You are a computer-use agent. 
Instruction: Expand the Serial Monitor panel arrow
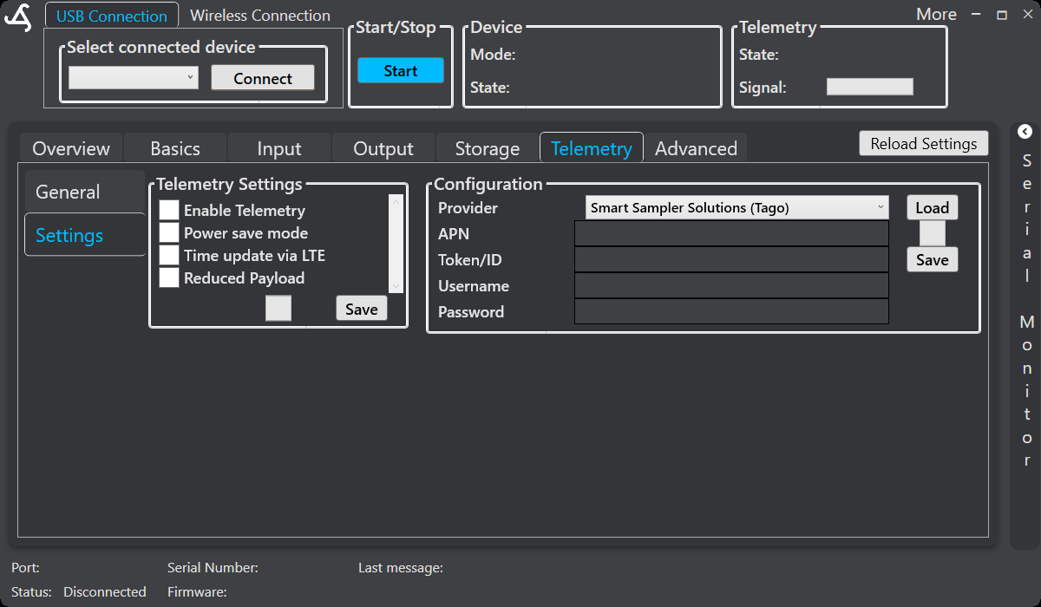(1025, 132)
